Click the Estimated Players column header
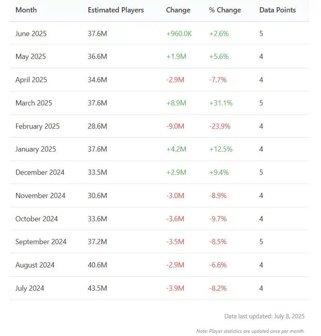Viewport: 321px width, 336px height. pos(116,10)
